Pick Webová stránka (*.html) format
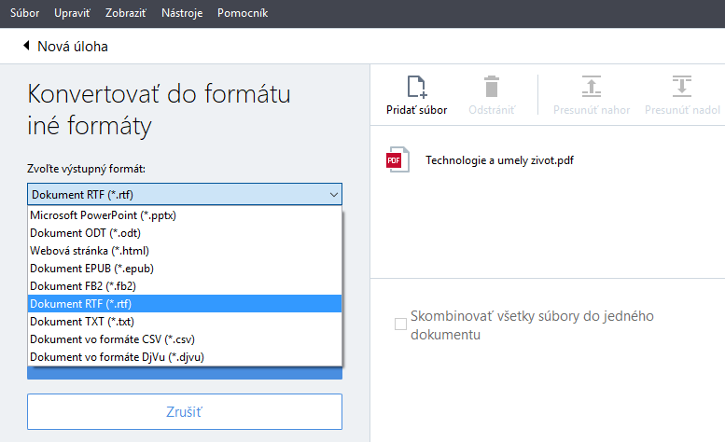725x442 pixels. tap(90, 251)
